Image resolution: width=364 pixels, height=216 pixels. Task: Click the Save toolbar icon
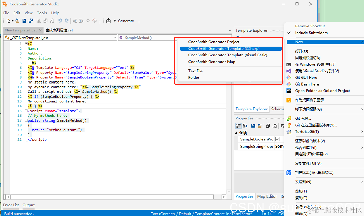click(x=24, y=21)
